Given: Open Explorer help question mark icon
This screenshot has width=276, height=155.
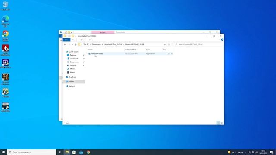Looking at the screenshot, I should pyautogui.click(x=222, y=40).
